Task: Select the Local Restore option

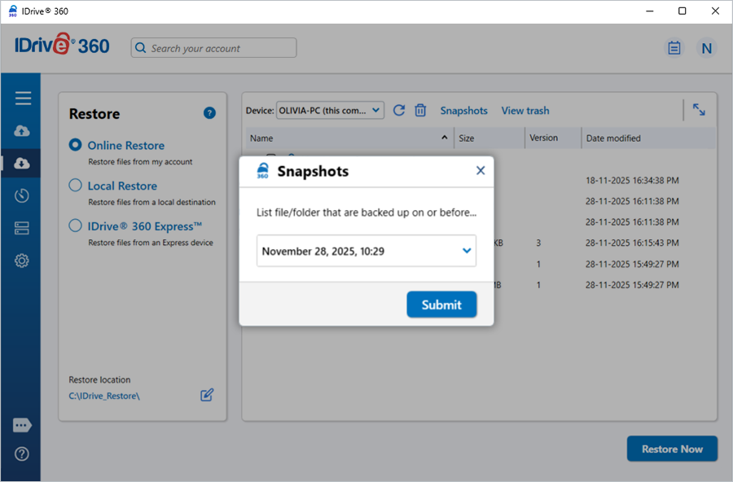Action: click(76, 186)
